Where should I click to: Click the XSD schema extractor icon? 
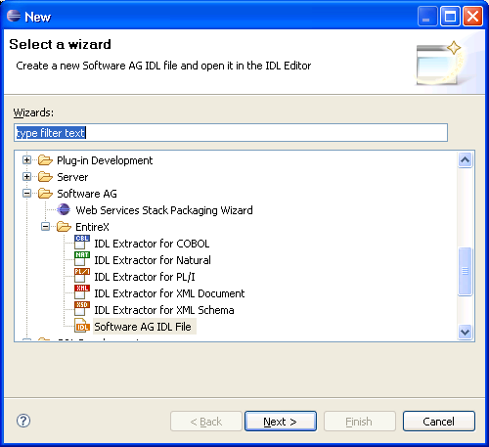pyautogui.click(x=82, y=309)
